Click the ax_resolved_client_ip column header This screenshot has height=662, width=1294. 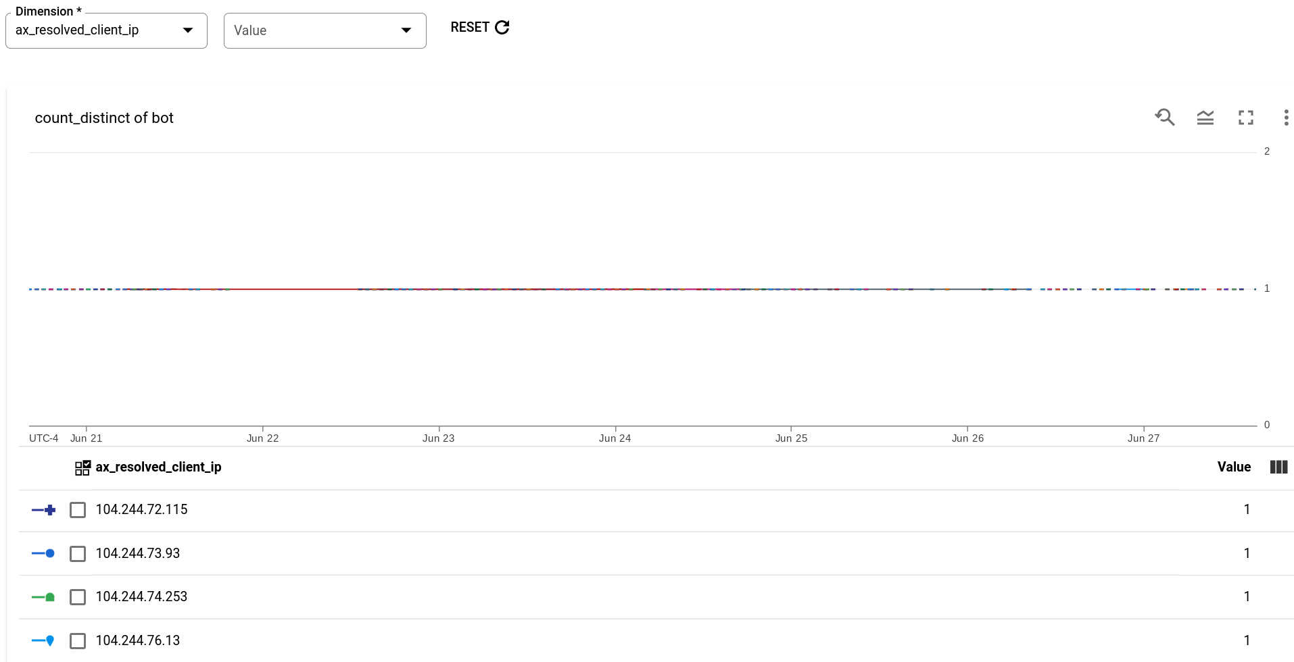158,467
